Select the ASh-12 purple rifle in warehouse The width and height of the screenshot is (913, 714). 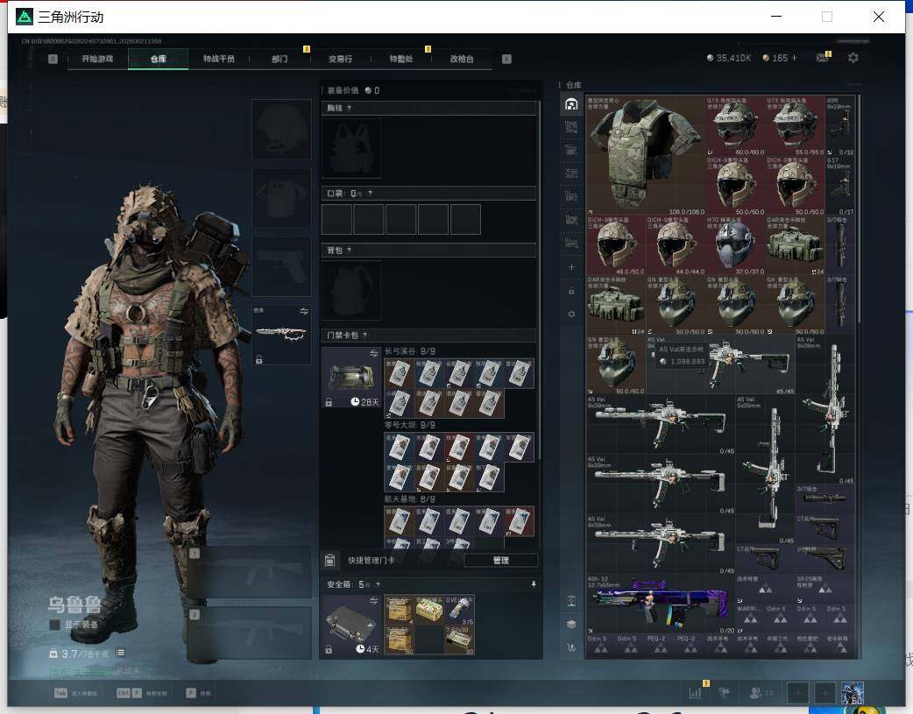[661, 604]
